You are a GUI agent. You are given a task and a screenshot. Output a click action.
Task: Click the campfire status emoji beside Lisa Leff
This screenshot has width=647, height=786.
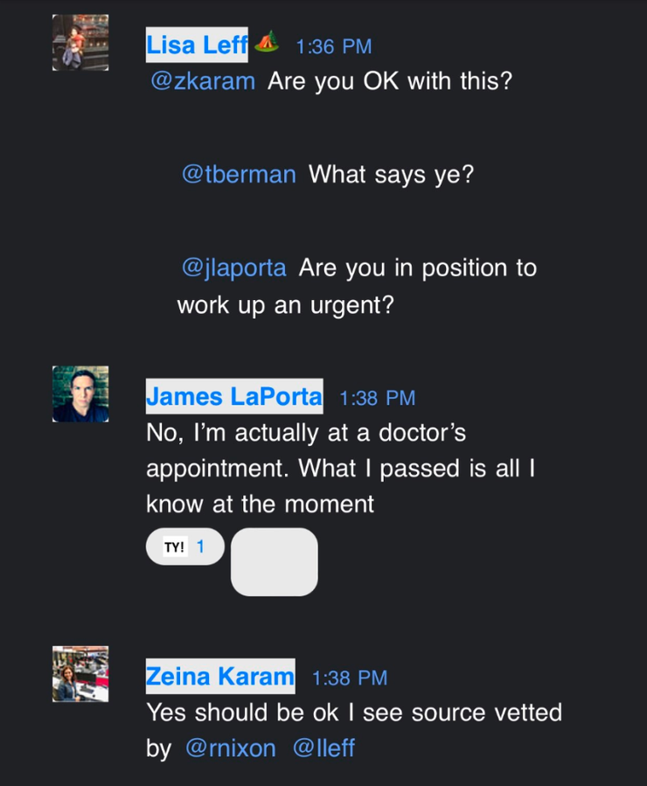pos(267,40)
